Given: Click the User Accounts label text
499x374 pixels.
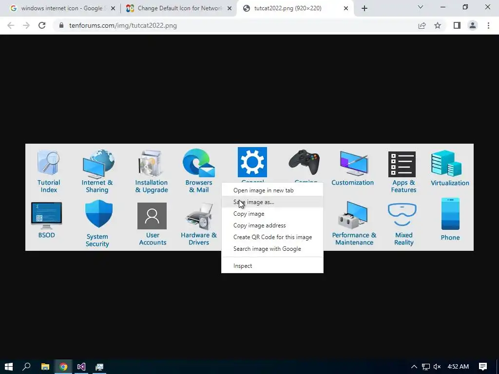Looking at the screenshot, I should (153, 239).
